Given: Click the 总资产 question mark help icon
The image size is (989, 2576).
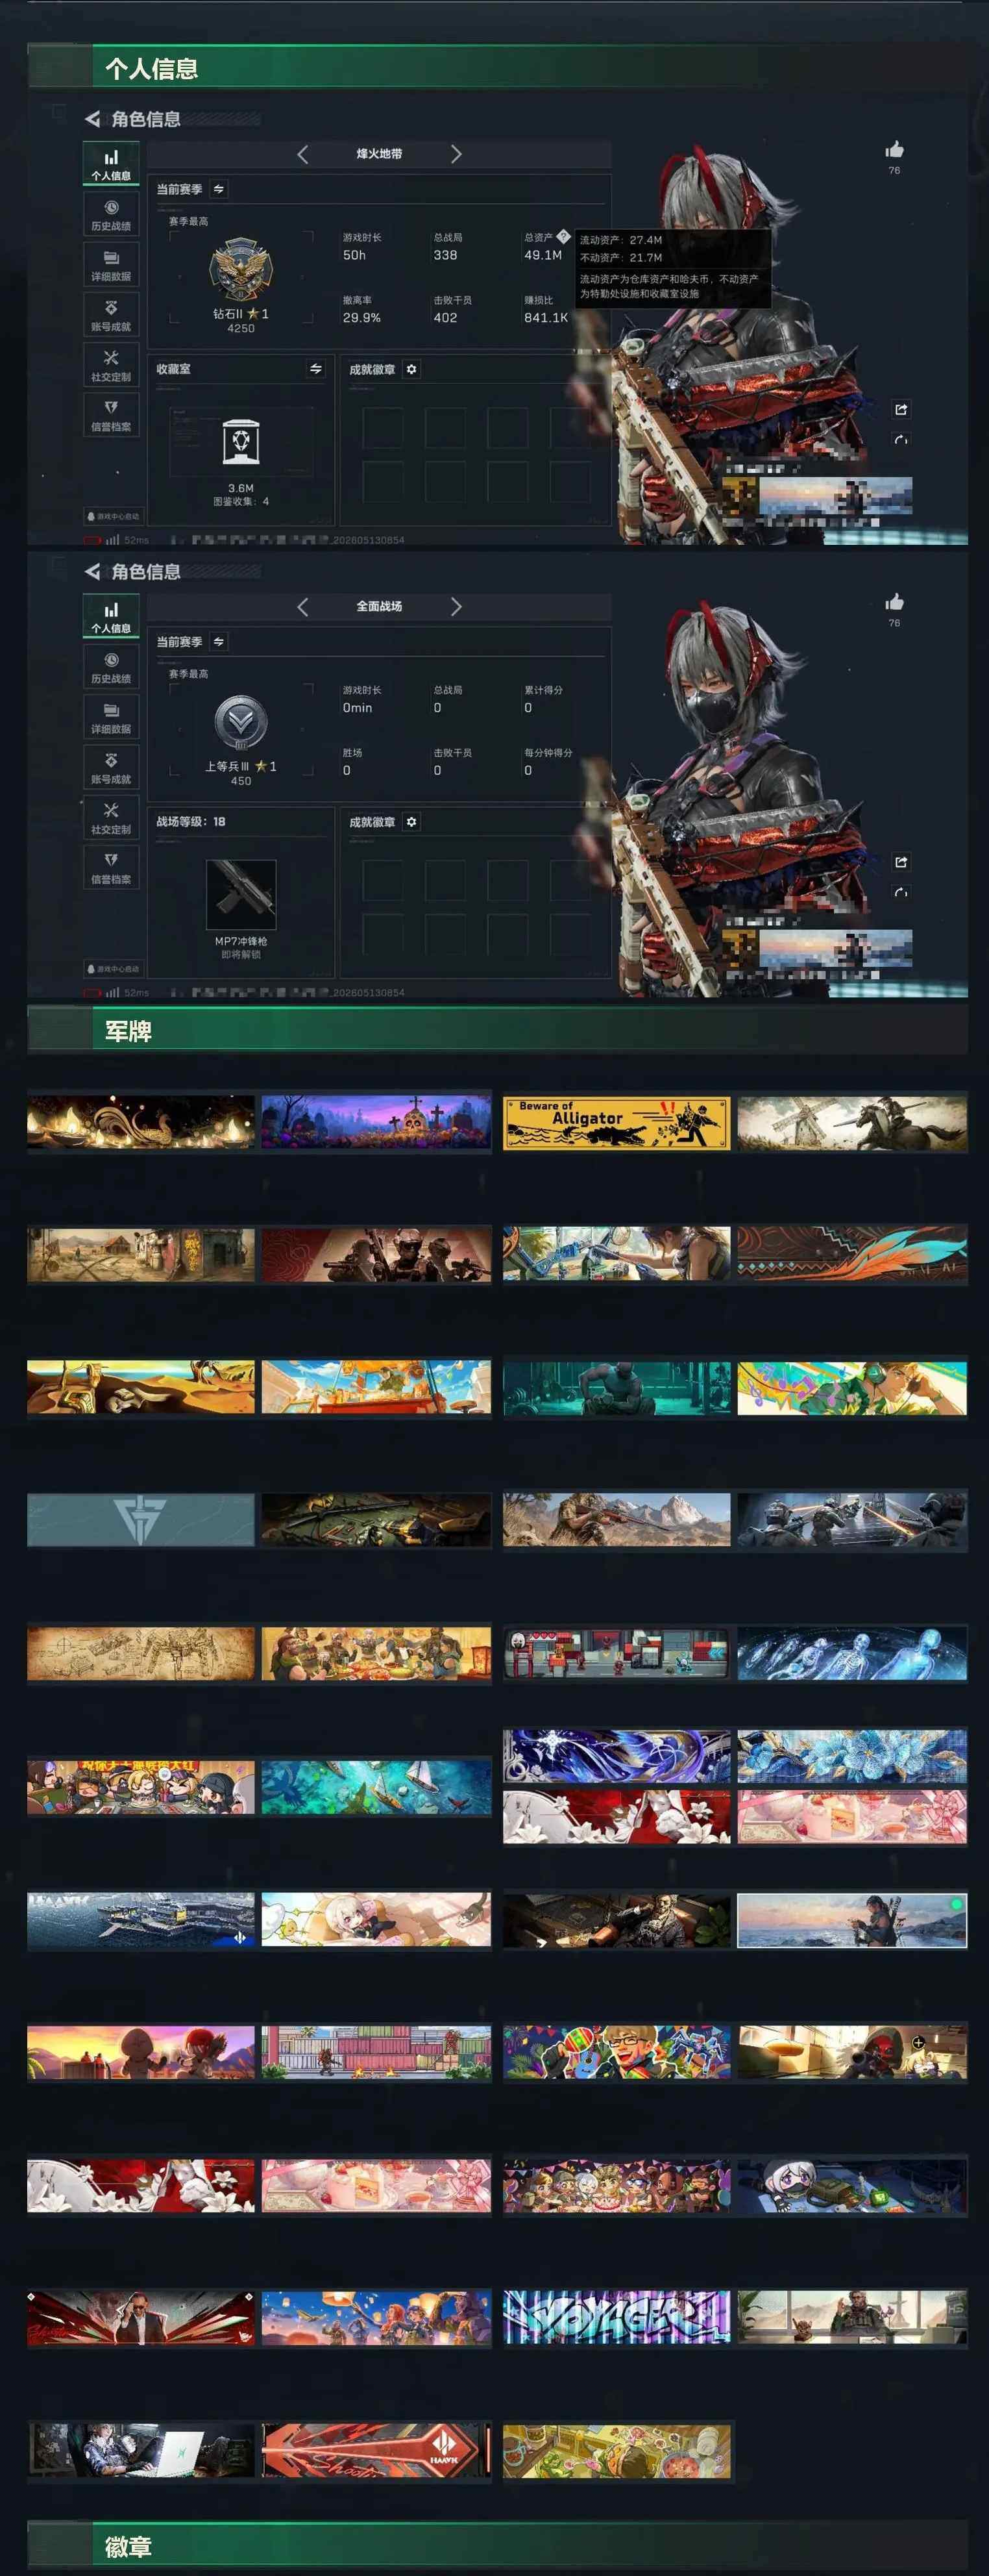Looking at the screenshot, I should pyautogui.click(x=563, y=237).
